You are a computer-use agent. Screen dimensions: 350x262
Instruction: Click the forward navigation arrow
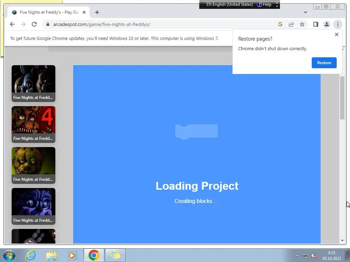click(23, 24)
